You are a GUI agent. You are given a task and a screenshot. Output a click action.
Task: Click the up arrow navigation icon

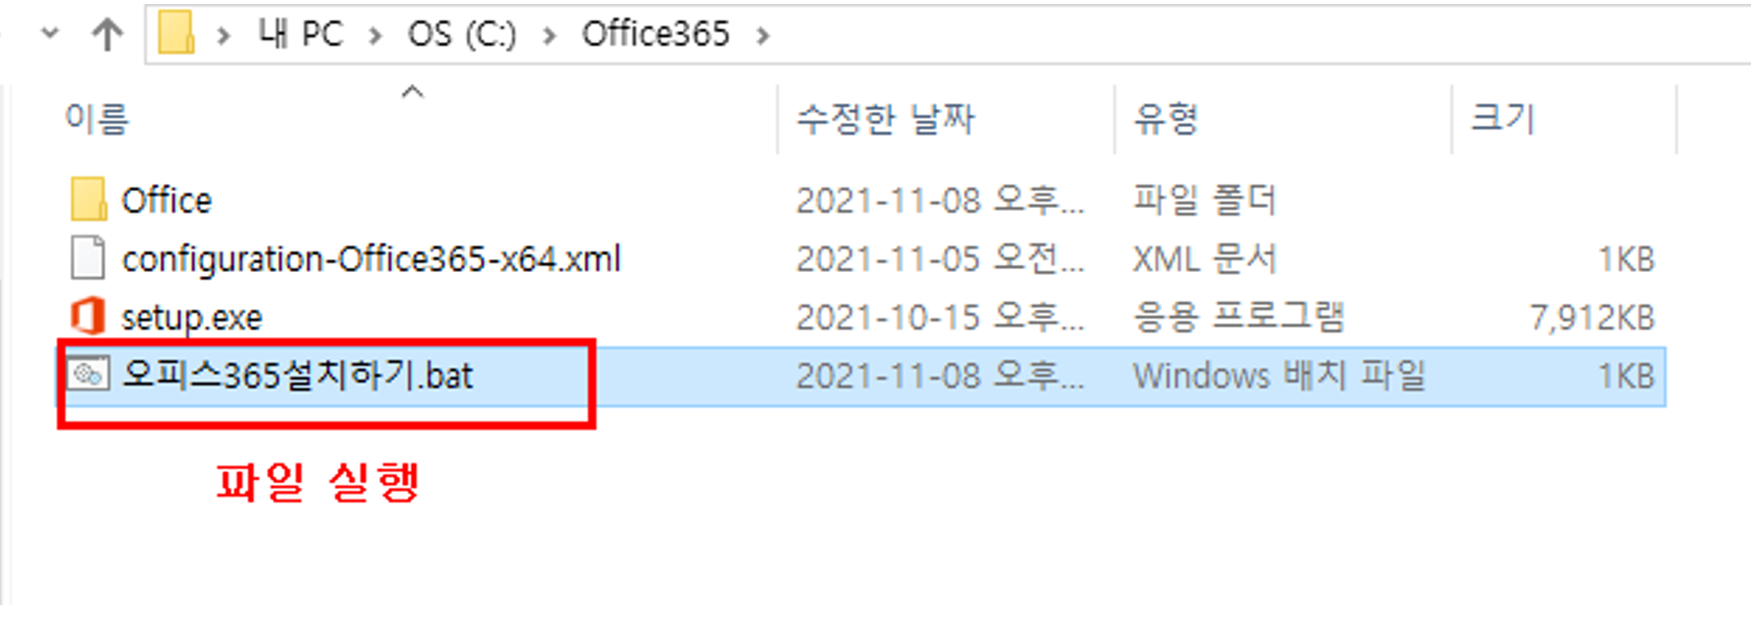tap(107, 34)
